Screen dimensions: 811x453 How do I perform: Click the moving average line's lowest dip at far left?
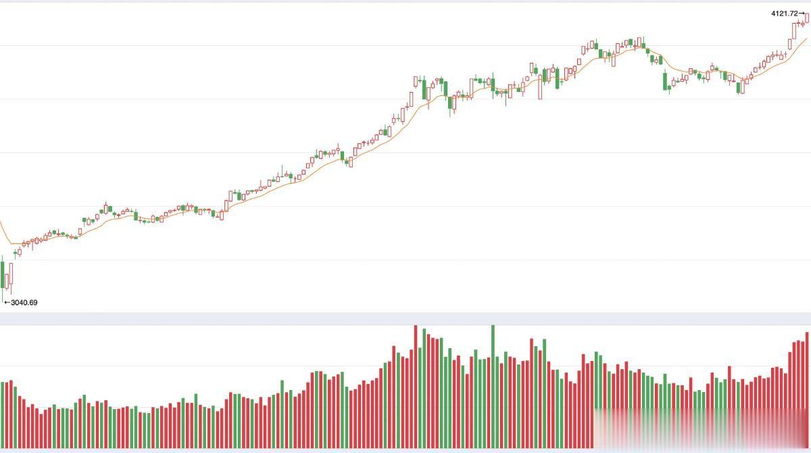click(x=14, y=243)
